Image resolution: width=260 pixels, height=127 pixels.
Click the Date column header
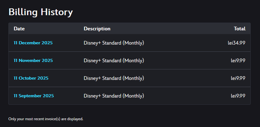pos(19,28)
